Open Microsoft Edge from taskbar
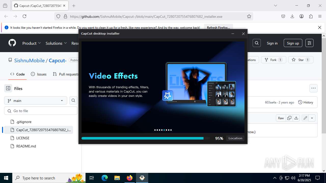This screenshot has height=183, width=326. pos(105,178)
